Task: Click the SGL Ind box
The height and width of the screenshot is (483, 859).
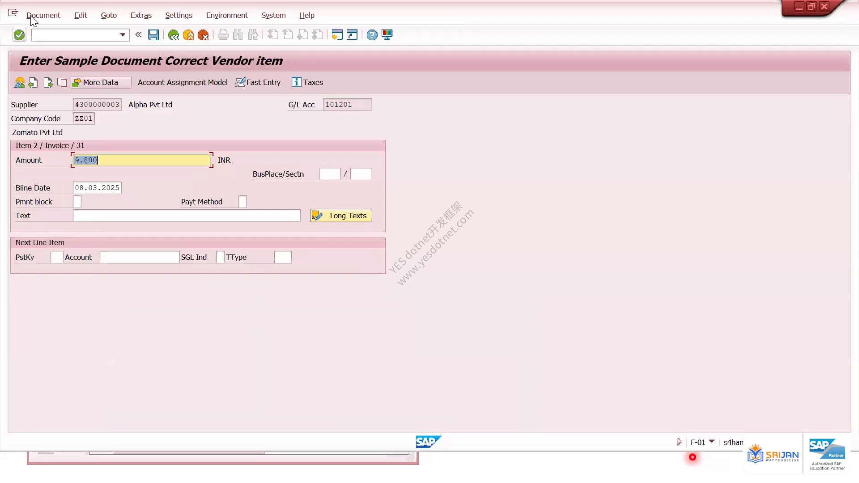Action: tap(220, 257)
